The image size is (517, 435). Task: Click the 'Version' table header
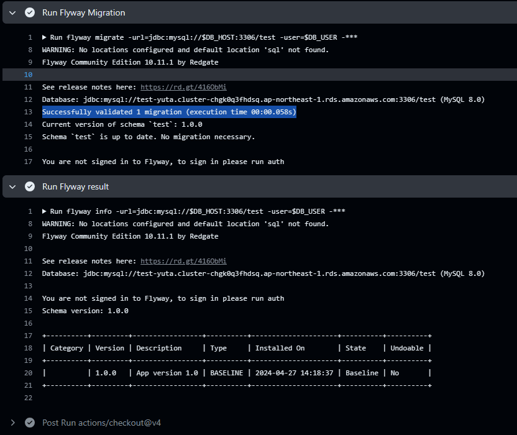110,348
